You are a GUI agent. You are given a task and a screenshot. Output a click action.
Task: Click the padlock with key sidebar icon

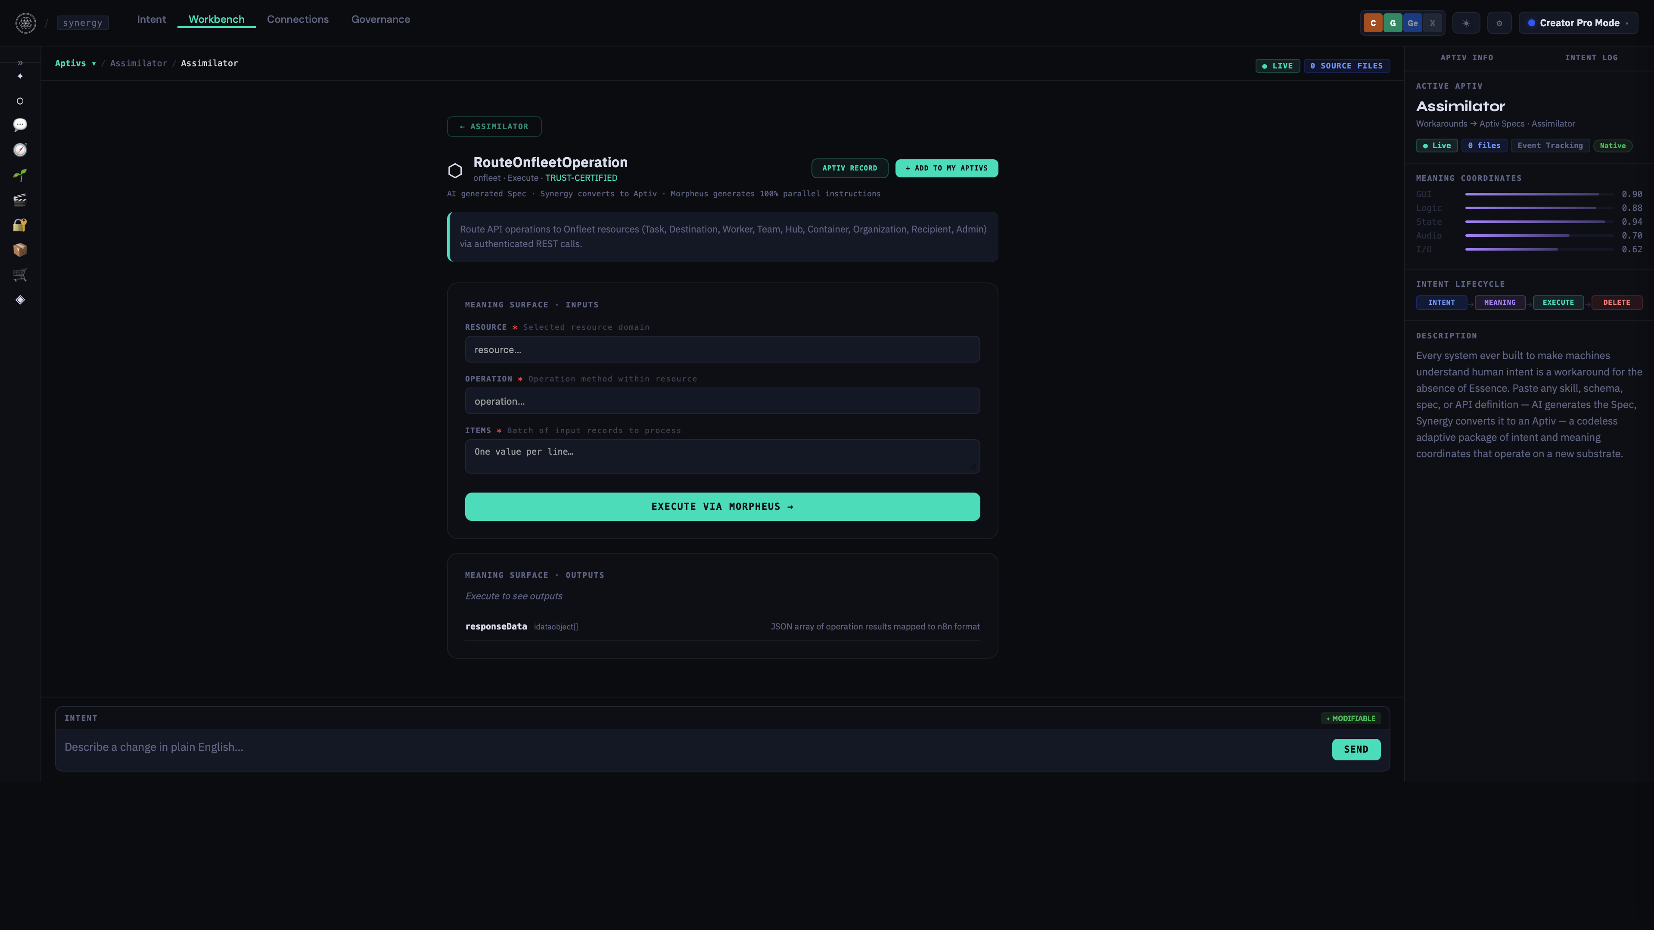click(20, 225)
